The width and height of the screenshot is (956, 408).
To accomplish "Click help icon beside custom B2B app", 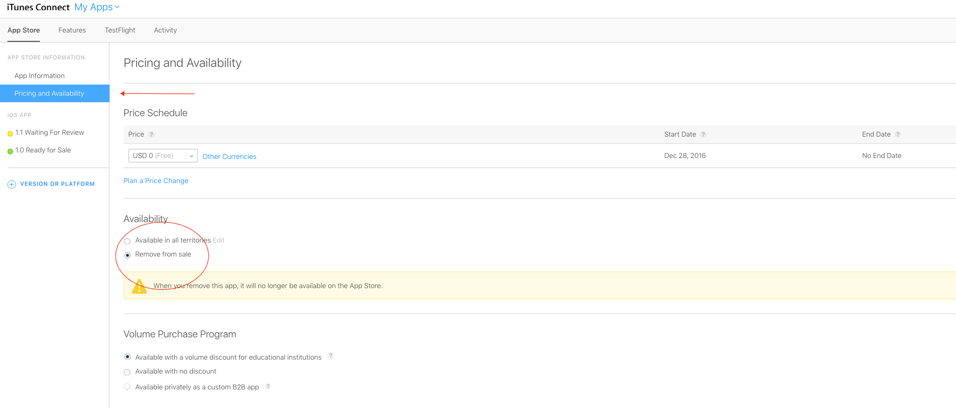I will (x=268, y=386).
